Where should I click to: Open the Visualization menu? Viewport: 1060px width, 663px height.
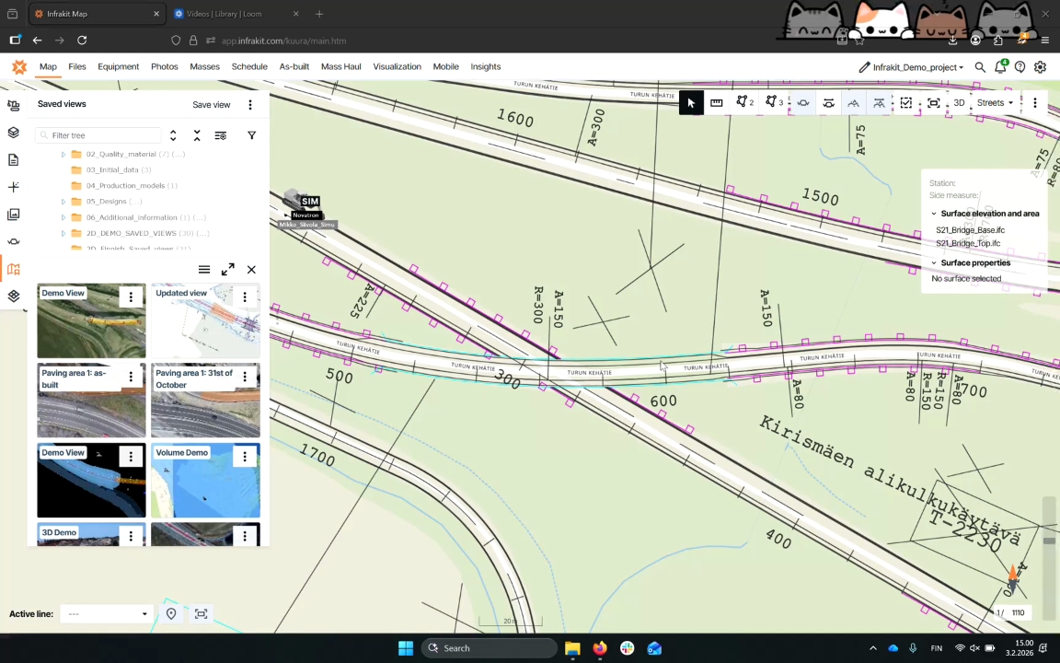coord(397,67)
